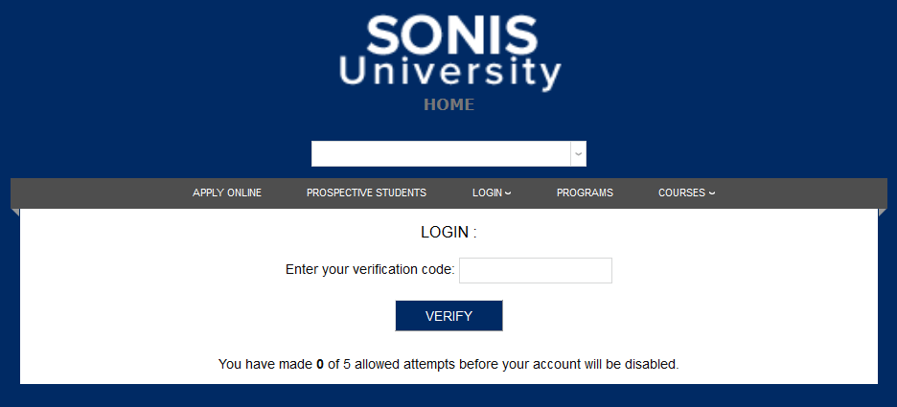Image resolution: width=897 pixels, height=407 pixels.
Task: Go to the HOME link
Action: (x=448, y=104)
